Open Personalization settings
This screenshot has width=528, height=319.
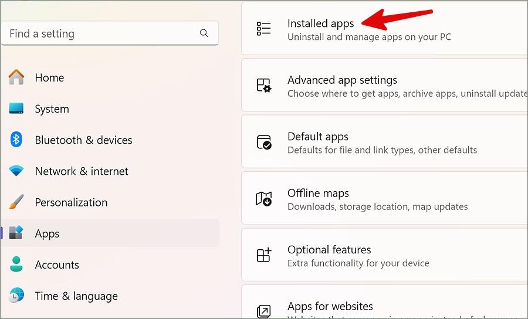(x=71, y=202)
